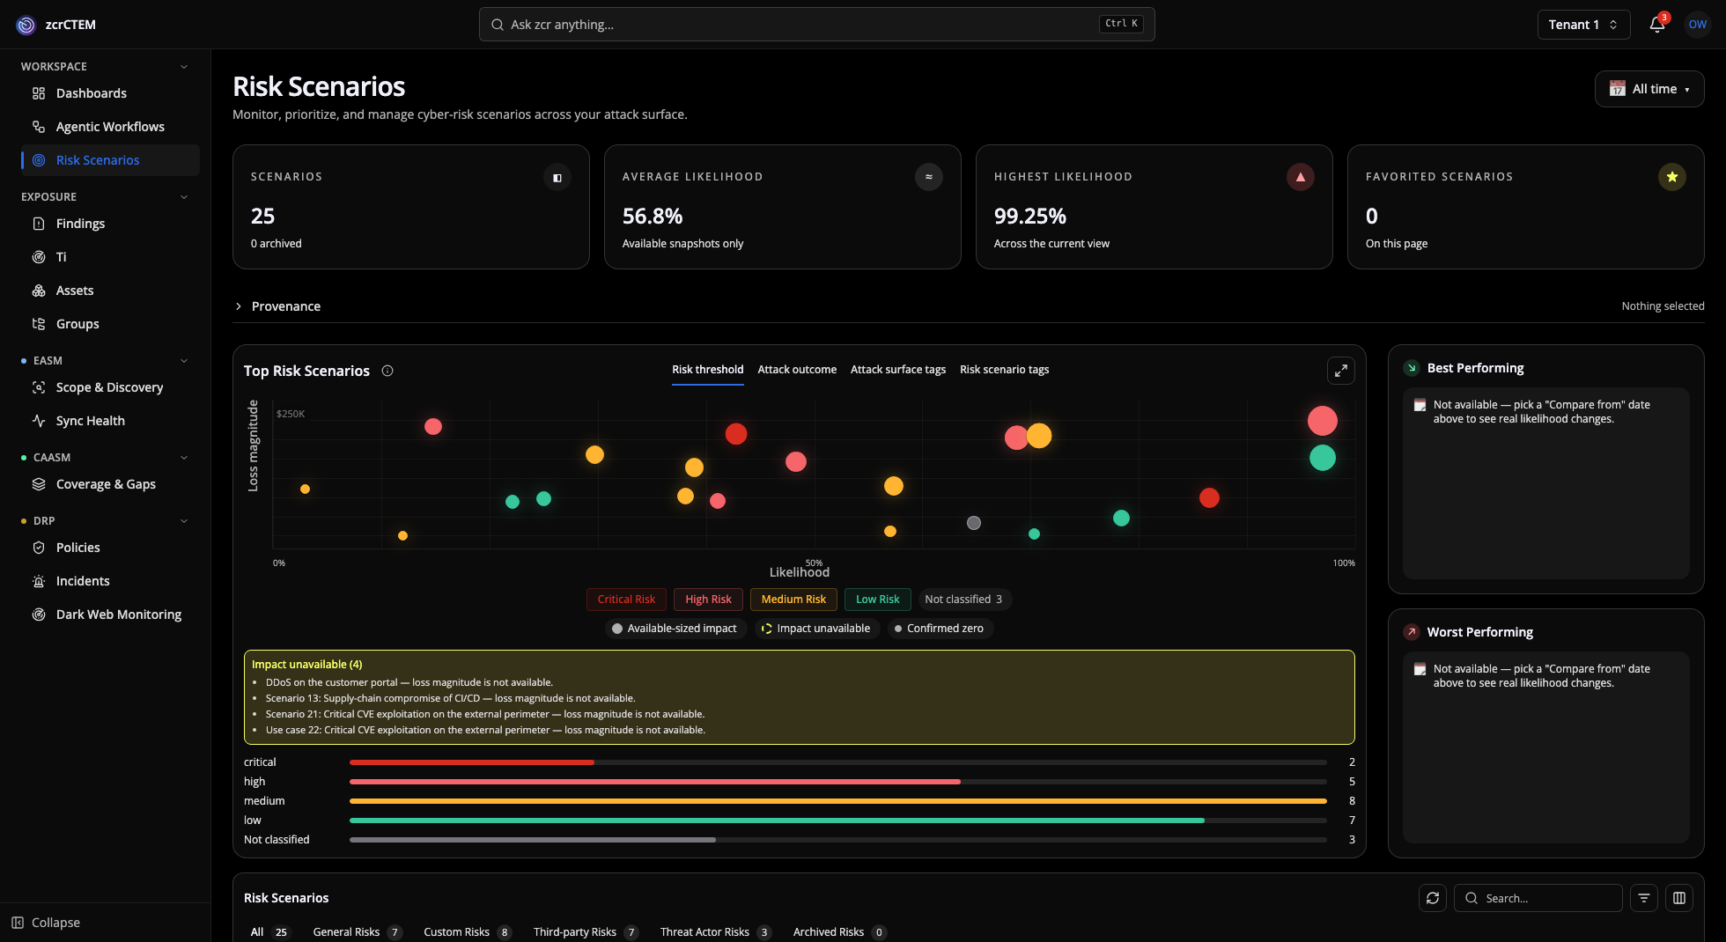The image size is (1726, 942).
Task: Open the Tenant 1 selector
Action: [x=1583, y=25]
